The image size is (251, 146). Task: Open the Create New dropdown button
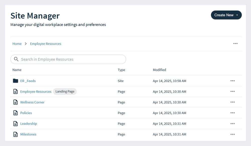[x=226, y=15]
